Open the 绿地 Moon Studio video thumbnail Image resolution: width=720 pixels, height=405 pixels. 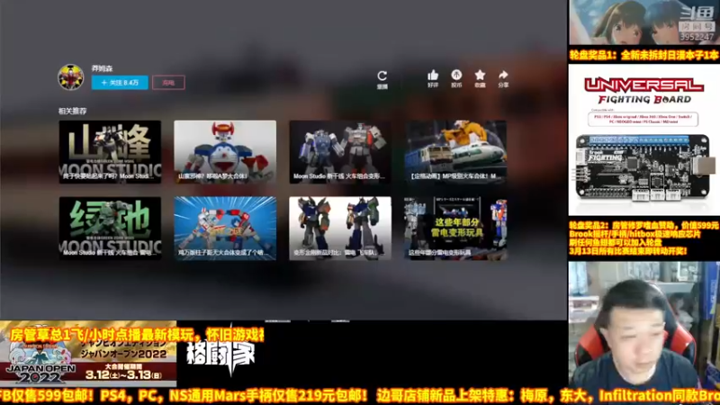coord(110,229)
